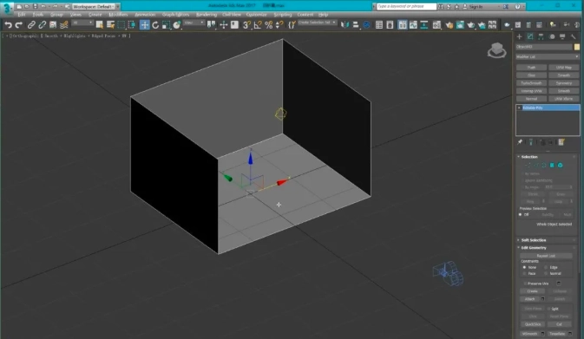Add the TurboSmooth modifier button

tap(531, 83)
